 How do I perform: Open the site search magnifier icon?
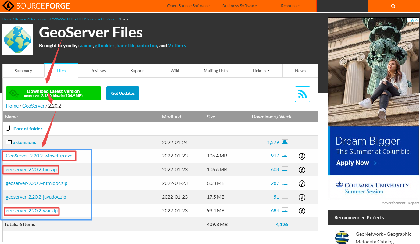coord(393,6)
